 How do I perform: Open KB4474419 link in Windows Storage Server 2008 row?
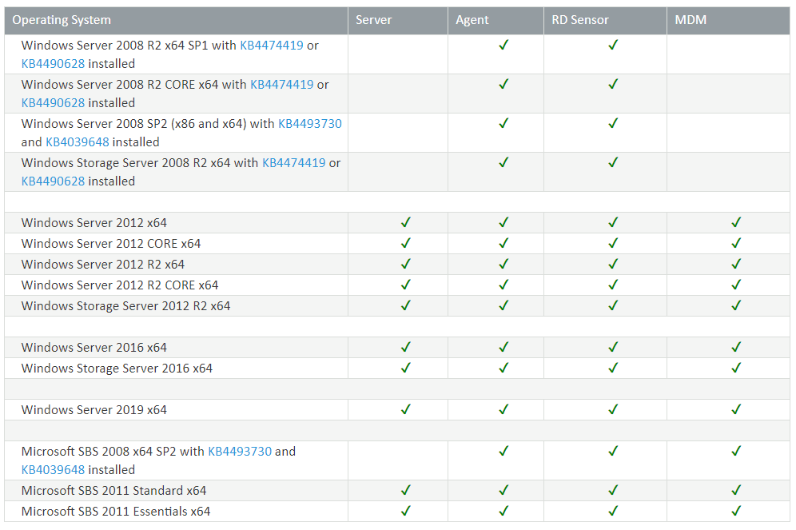point(293,163)
